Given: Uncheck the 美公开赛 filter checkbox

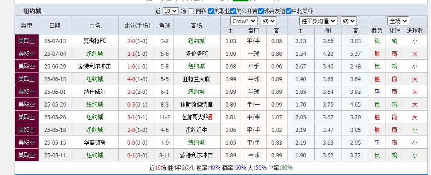Looking at the screenshot, I should 233,11.
